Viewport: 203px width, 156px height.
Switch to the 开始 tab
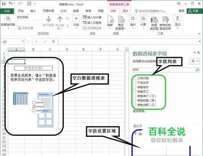click(x=21, y=11)
